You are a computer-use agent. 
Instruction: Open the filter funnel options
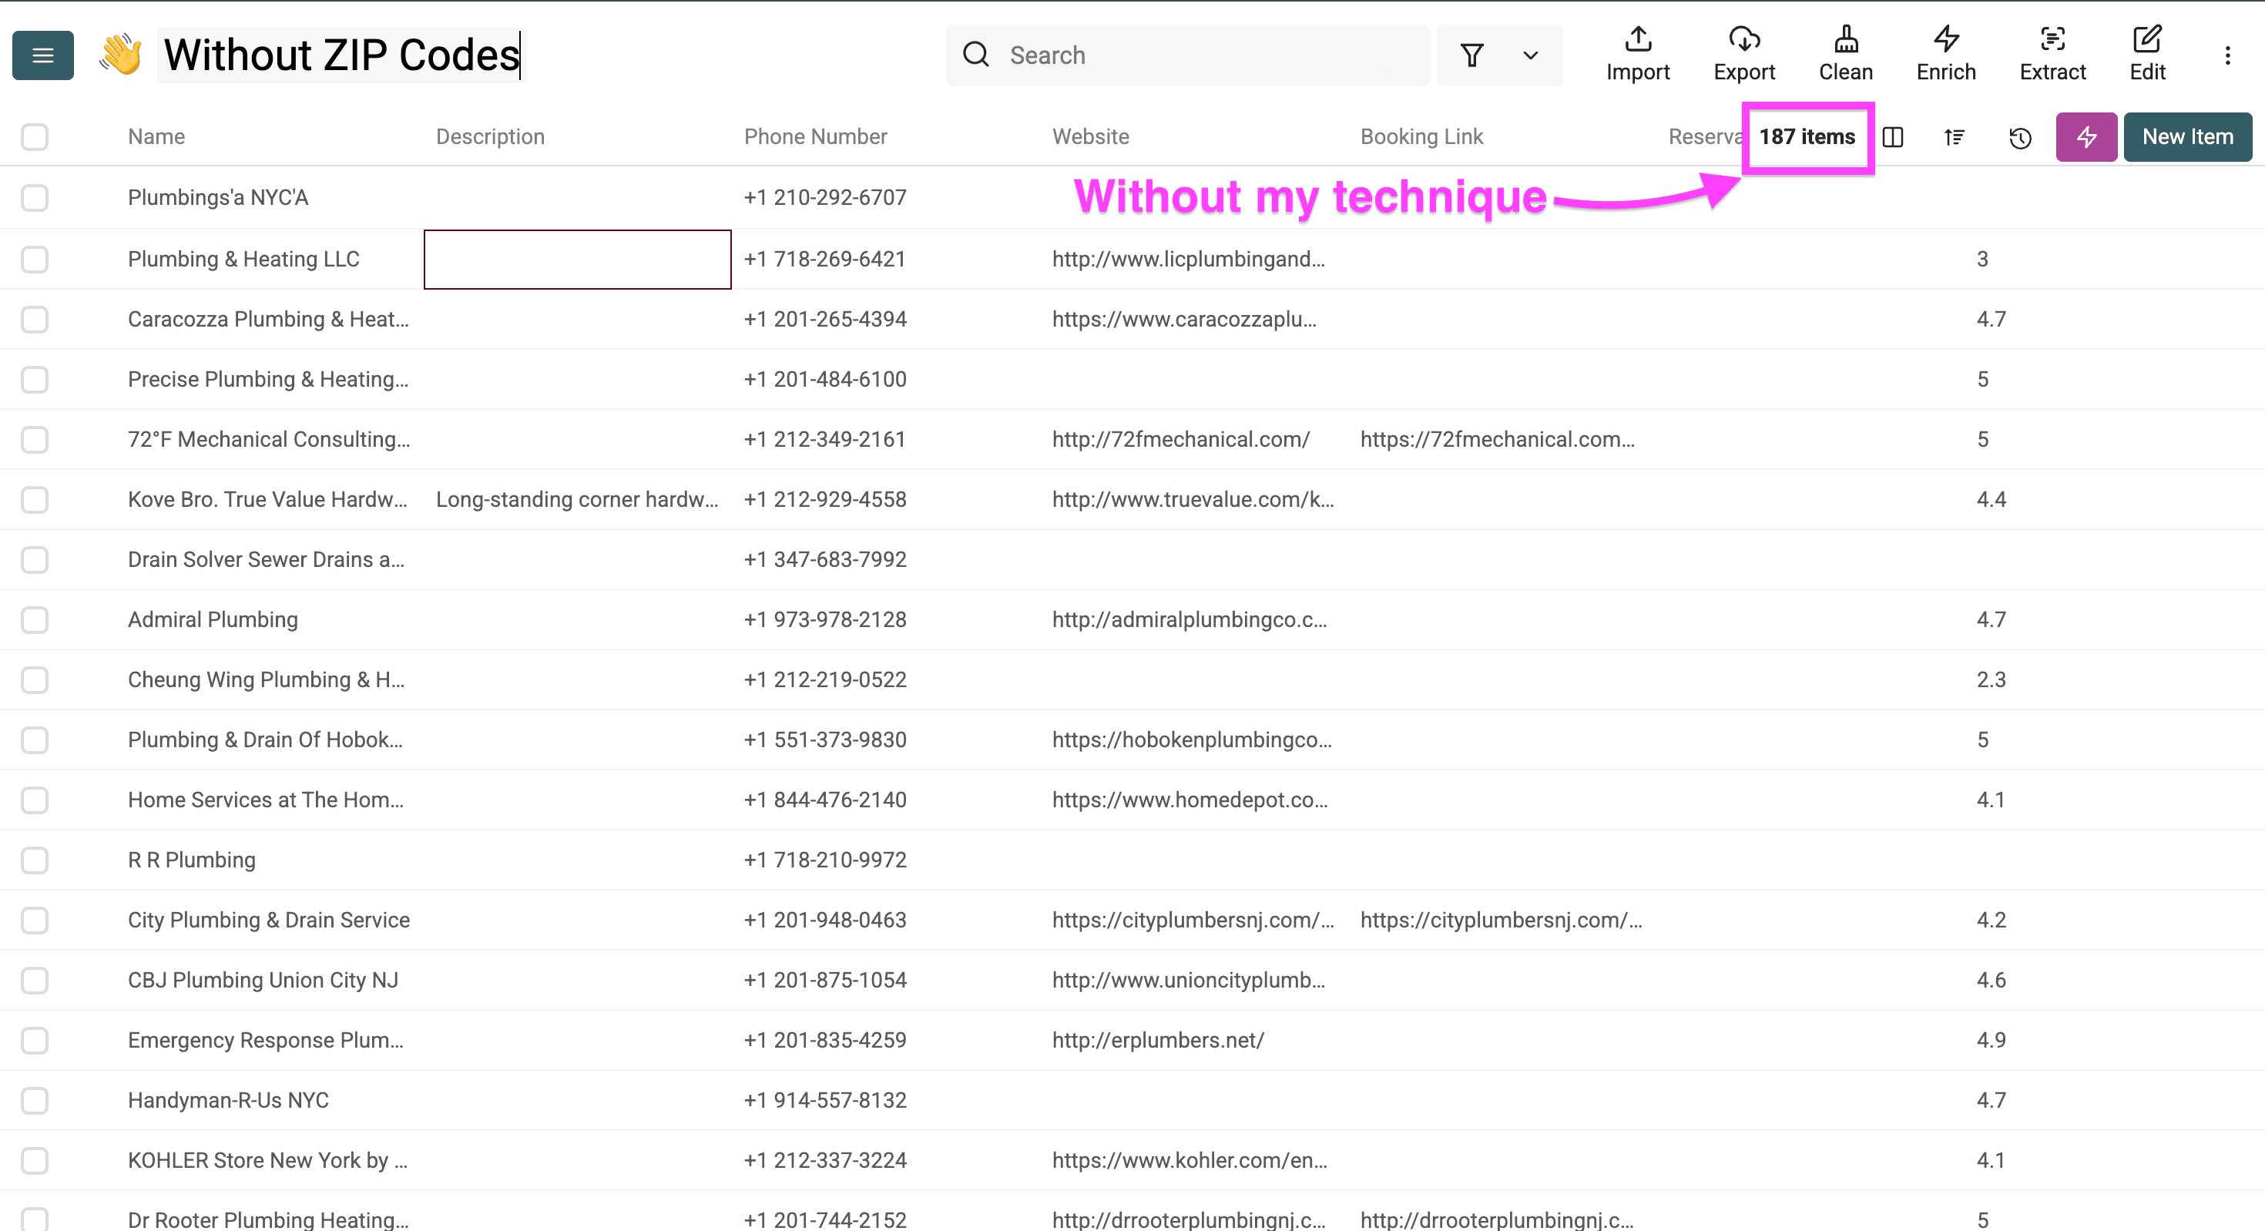[x=1472, y=55]
